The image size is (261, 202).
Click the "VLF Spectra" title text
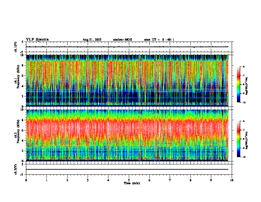pos(37,40)
